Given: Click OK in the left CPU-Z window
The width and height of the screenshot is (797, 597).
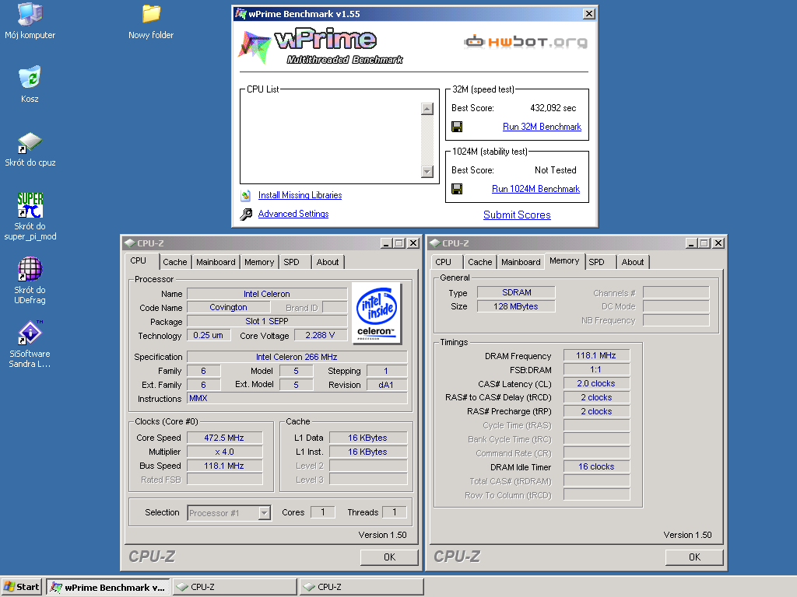Looking at the screenshot, I should tap(389, 557).
